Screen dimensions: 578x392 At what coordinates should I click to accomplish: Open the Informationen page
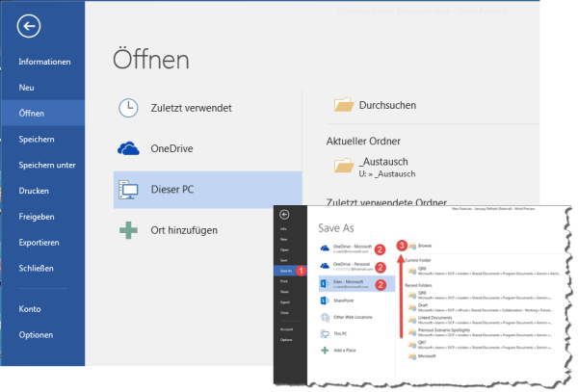[44, 62]
